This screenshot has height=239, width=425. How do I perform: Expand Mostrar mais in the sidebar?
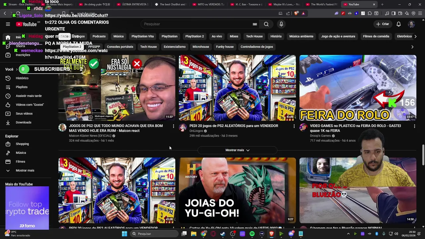coord(25,170)
